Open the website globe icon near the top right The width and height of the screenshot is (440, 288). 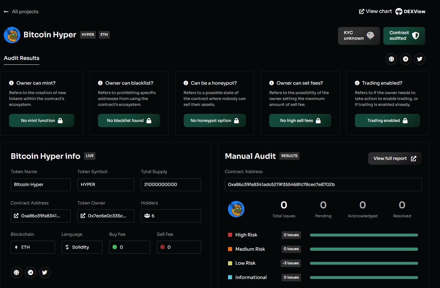[x=391, y=59]
